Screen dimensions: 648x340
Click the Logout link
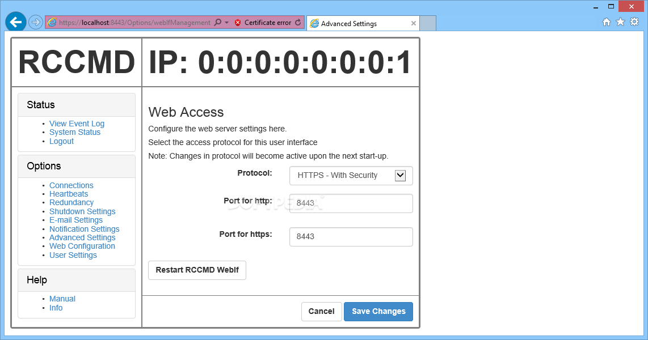pos(62,141)
